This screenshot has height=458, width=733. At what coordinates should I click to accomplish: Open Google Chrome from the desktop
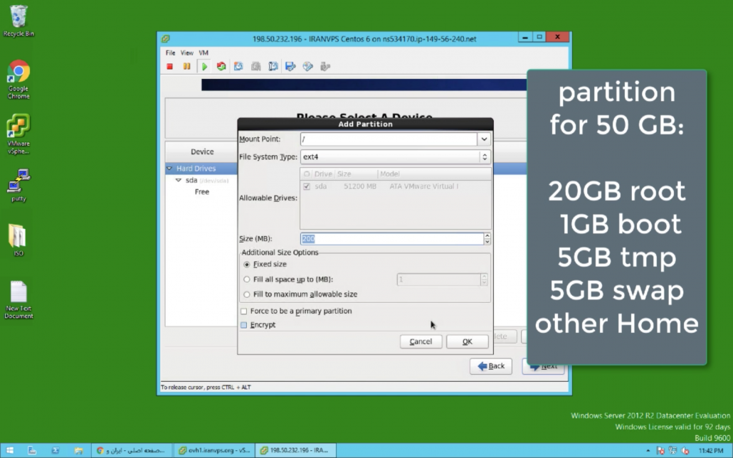click(19, 73)
